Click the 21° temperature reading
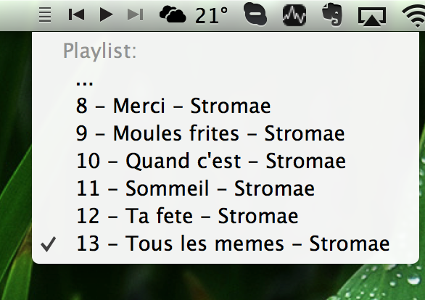Screen dimensions: 425x300 (211, 16)
